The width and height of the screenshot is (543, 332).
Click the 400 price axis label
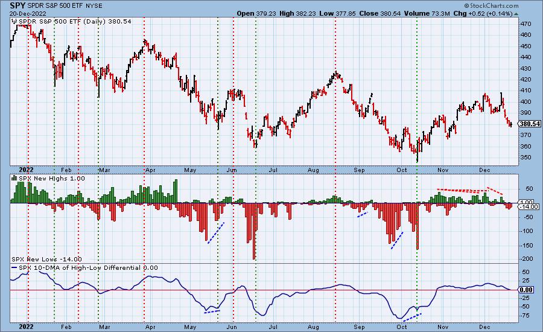coord(526,101)
